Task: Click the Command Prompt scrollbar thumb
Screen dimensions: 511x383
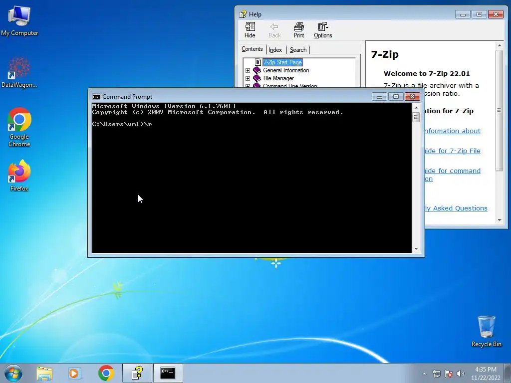Action: pyautogui.click(x=416, y=117)
